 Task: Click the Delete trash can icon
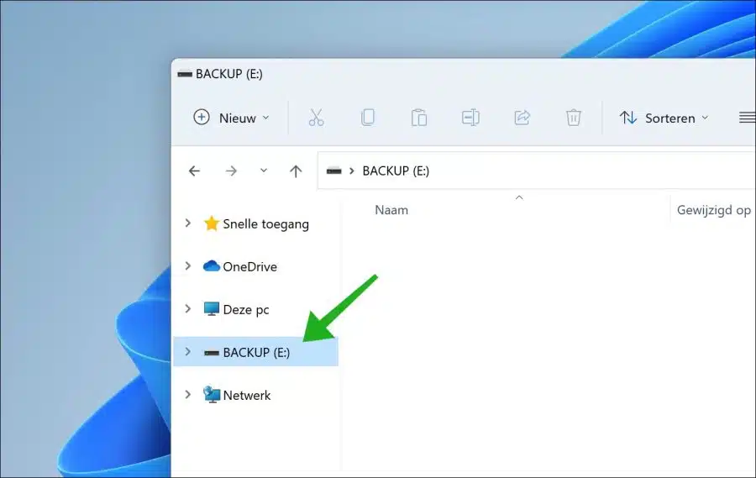573,118
